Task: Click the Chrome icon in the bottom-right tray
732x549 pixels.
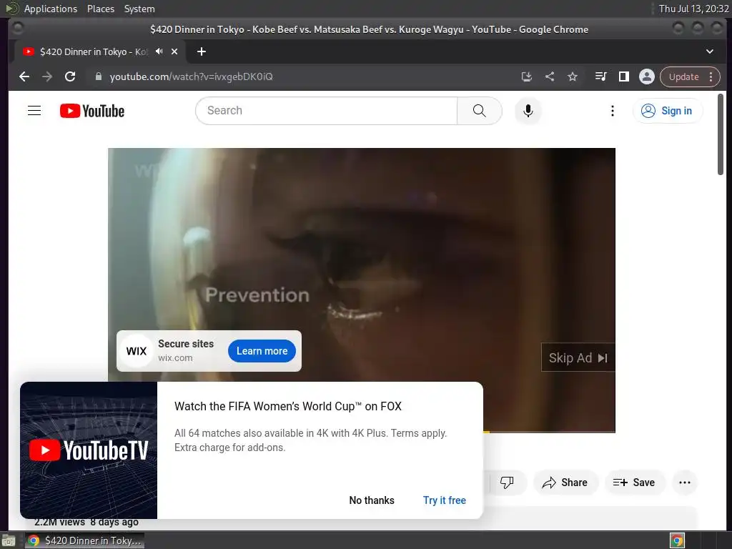Action: point(677,540)
